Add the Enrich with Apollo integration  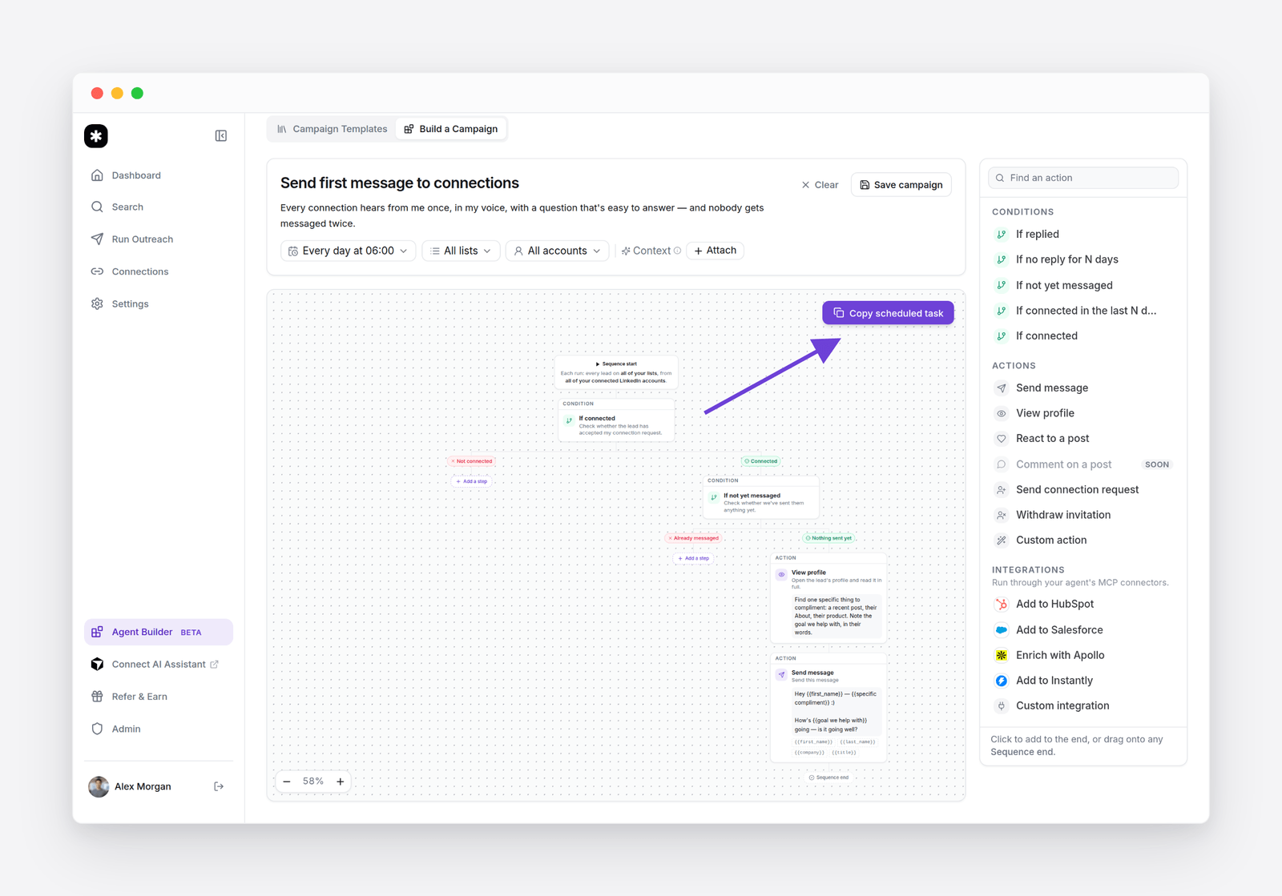point(1083,655)
